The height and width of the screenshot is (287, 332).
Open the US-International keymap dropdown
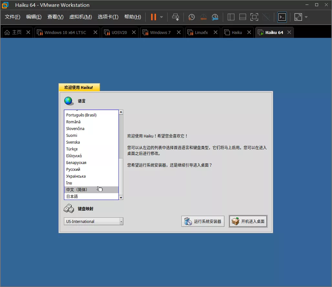tap(93, 221)
